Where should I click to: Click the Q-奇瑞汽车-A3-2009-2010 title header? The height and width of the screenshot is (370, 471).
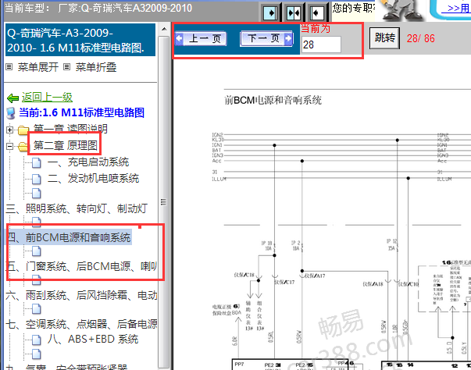tap(80, 40)
